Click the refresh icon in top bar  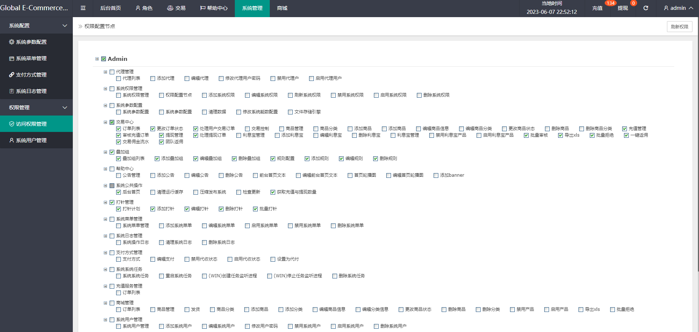coord(645,8)
